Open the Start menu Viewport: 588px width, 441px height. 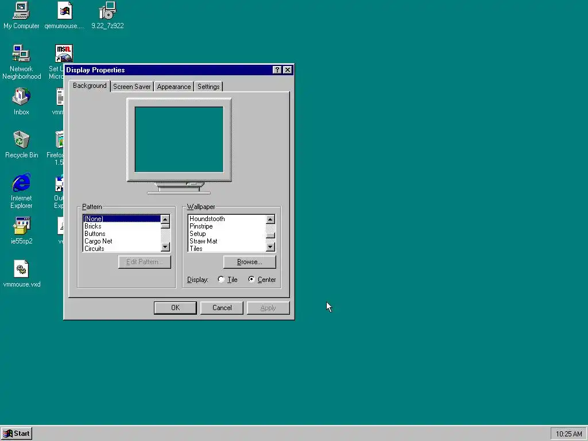(x=17, y=434)
